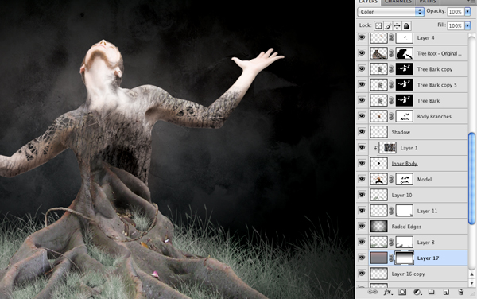The width and height of the screenshot is (477, 299).
Task: Select the Tree Bark copy 5 name
Action: [x=436, y=85]
